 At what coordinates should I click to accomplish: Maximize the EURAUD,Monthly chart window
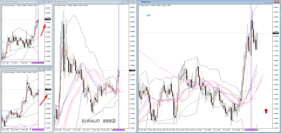44,2
